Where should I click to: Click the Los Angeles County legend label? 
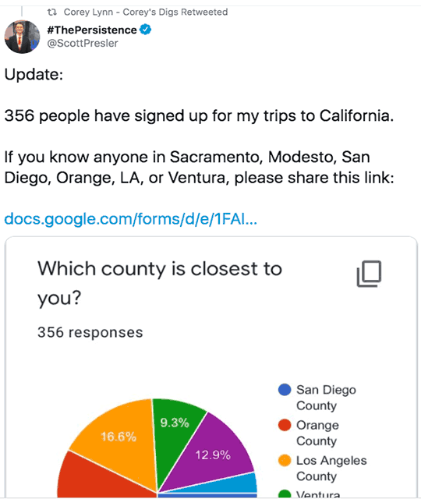331,468
